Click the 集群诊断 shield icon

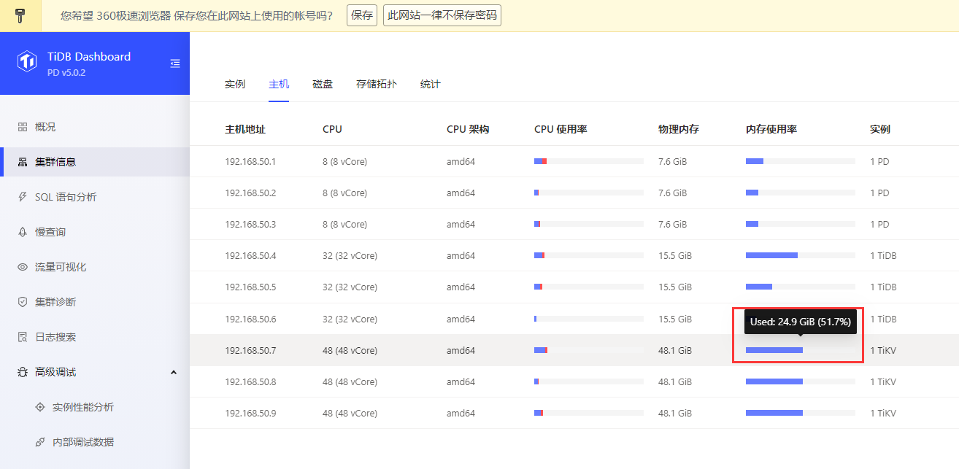[23, 302]
